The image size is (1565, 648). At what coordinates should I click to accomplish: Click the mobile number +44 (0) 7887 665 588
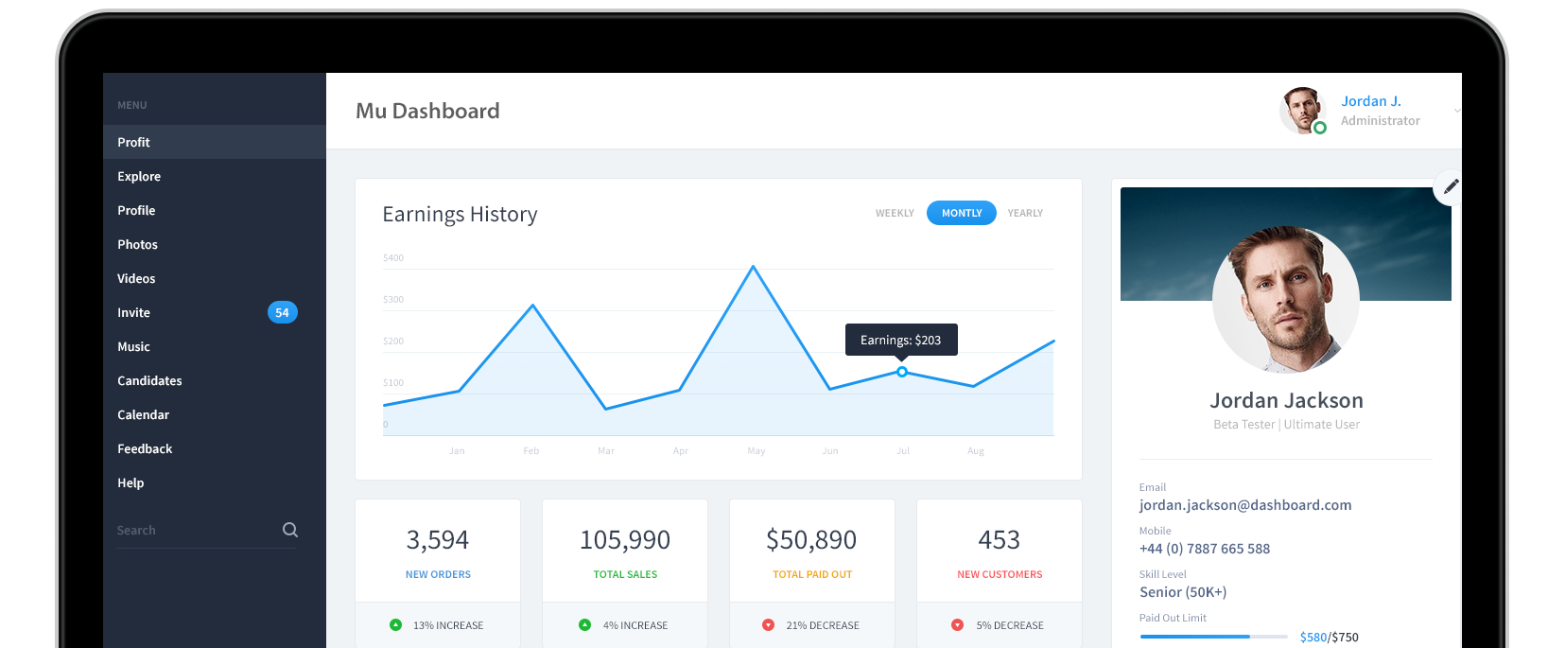click(1204, 549)
